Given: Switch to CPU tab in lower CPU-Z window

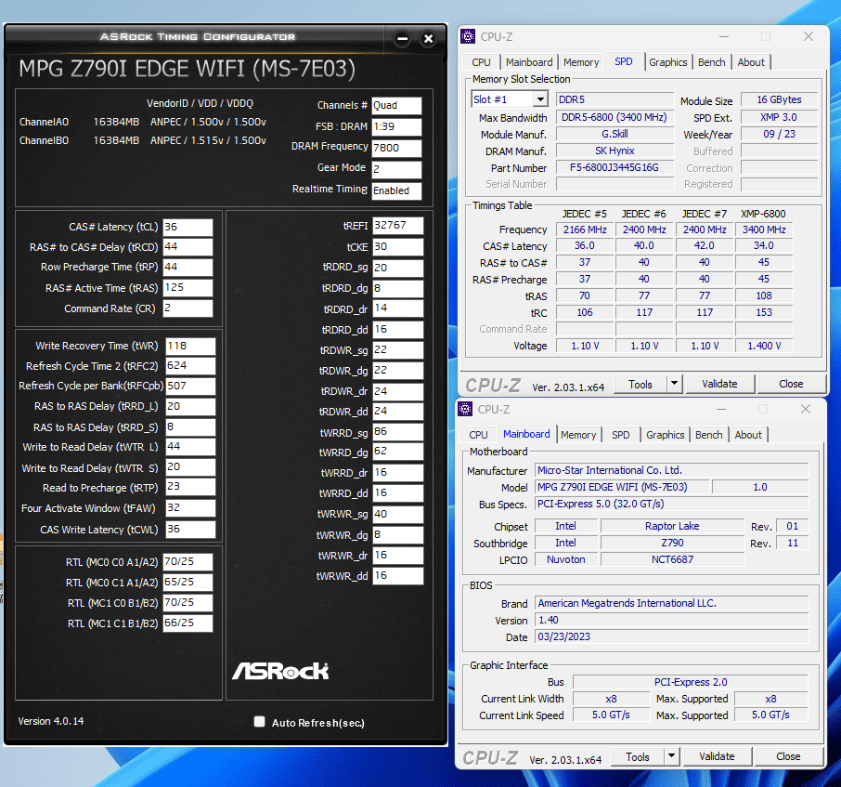Looking at the screenshot, I should [478, 435].
